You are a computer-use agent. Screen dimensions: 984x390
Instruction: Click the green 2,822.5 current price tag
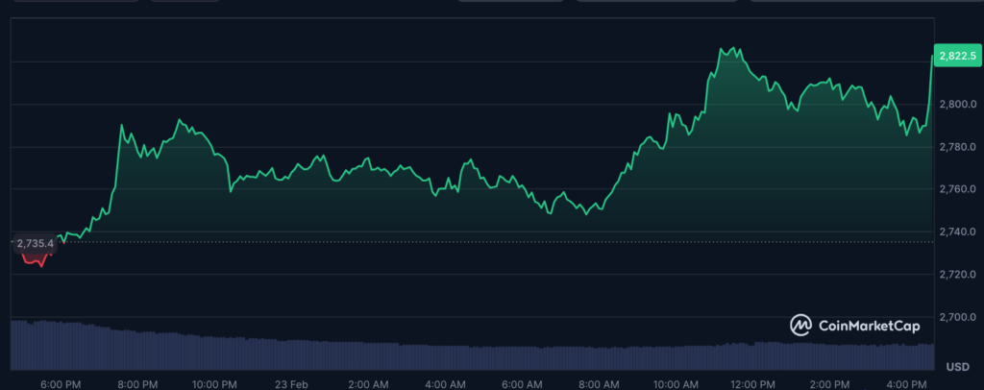click(957, 58)
